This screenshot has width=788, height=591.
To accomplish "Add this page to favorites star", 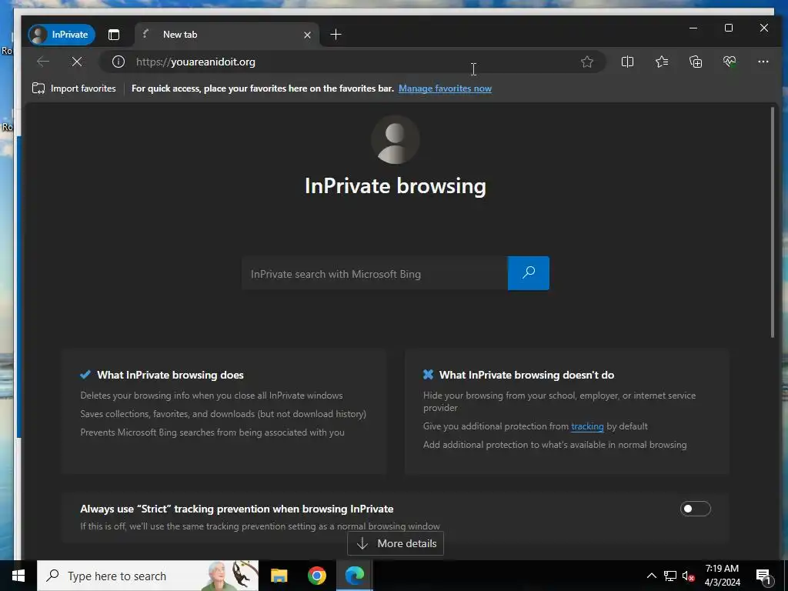I will click(586, 62).
